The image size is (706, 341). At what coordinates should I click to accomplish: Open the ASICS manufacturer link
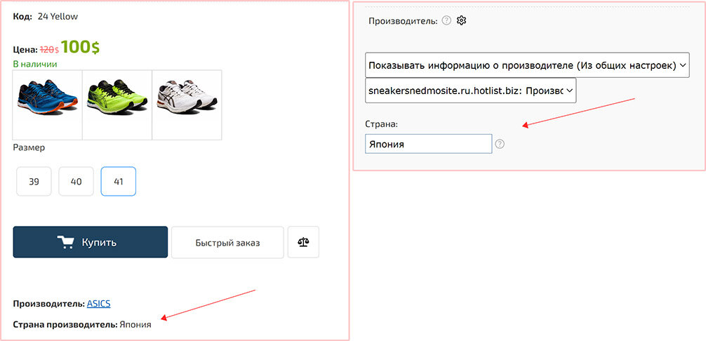(98, 304)
